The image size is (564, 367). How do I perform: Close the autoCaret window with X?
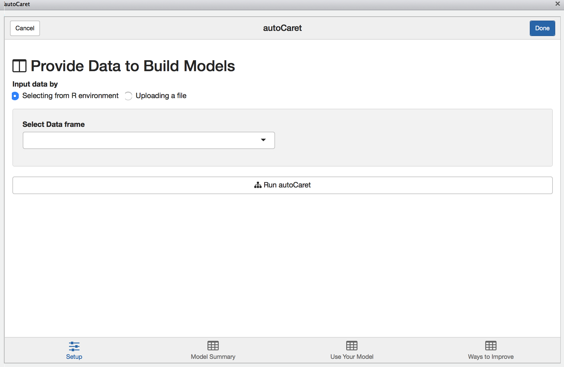557,4
